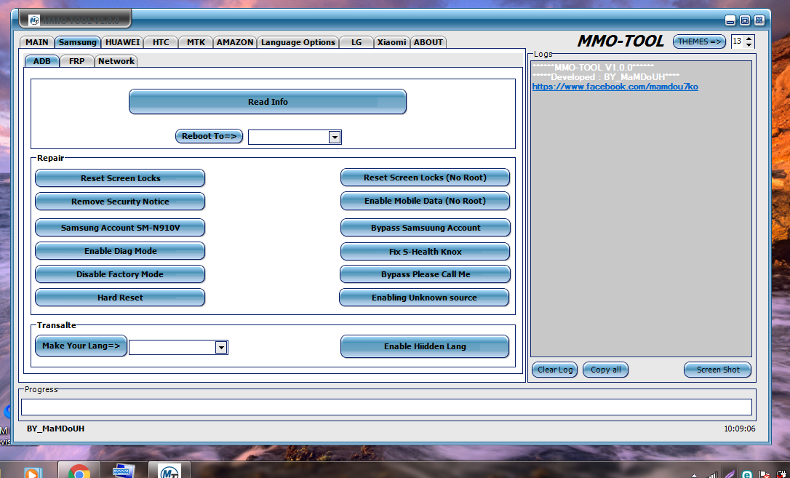Screen dimensions: 790x478
Task: Click the Reboot To=> button
Action: 209,136
